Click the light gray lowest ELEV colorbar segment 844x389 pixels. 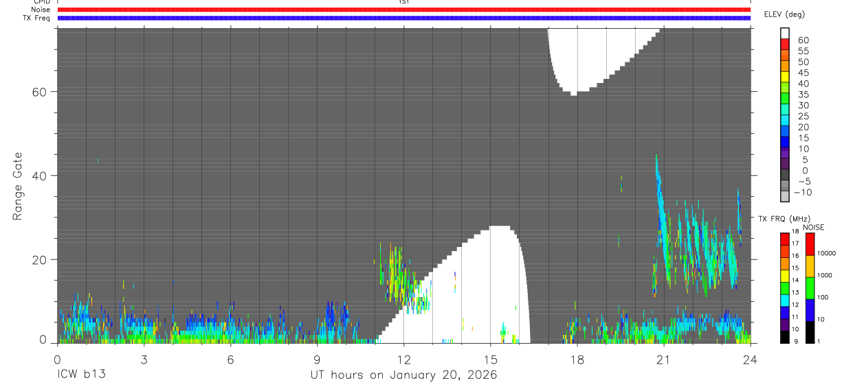[785, 197]
